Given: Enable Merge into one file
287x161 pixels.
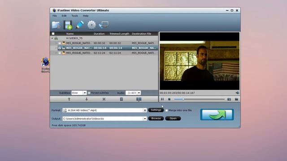Looking at the screenshot, I should [166, 110].
